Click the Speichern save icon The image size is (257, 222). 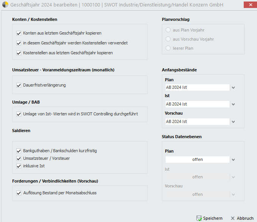pyautogui.click(x=199, y=218)
